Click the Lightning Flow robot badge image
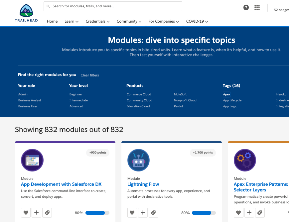The image size is (289, 222). click(x=139, y=160)
